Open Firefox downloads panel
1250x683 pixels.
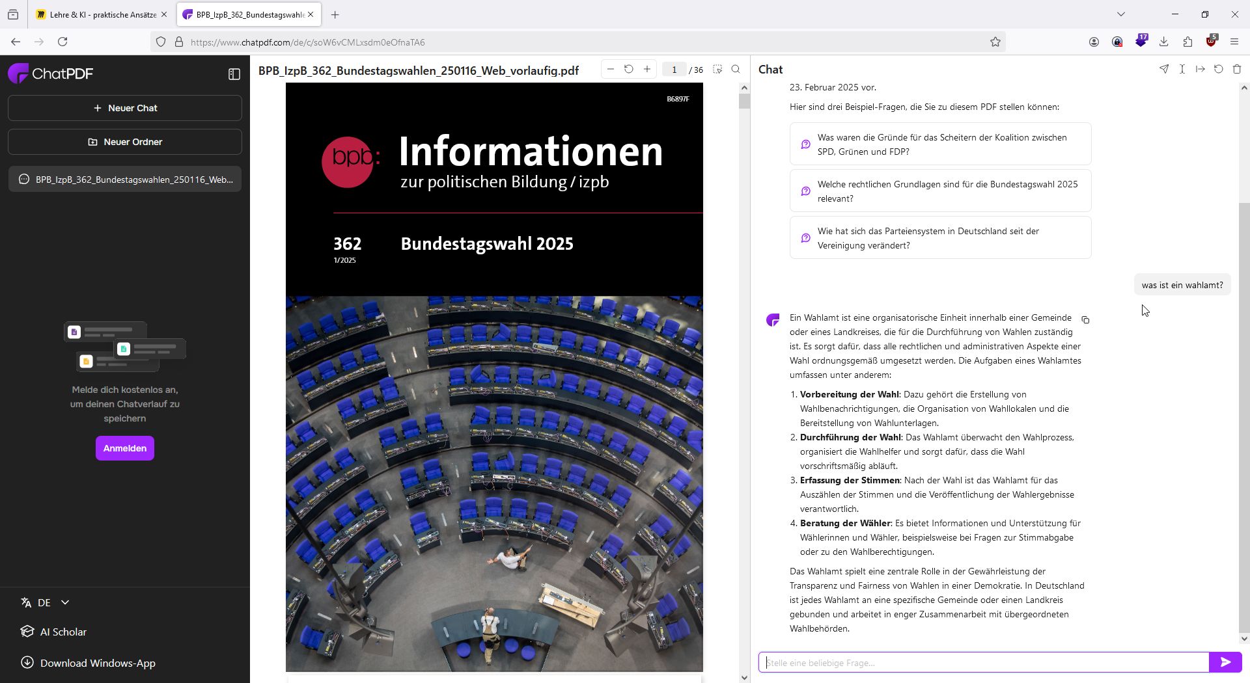click(x=1164, y=42)
